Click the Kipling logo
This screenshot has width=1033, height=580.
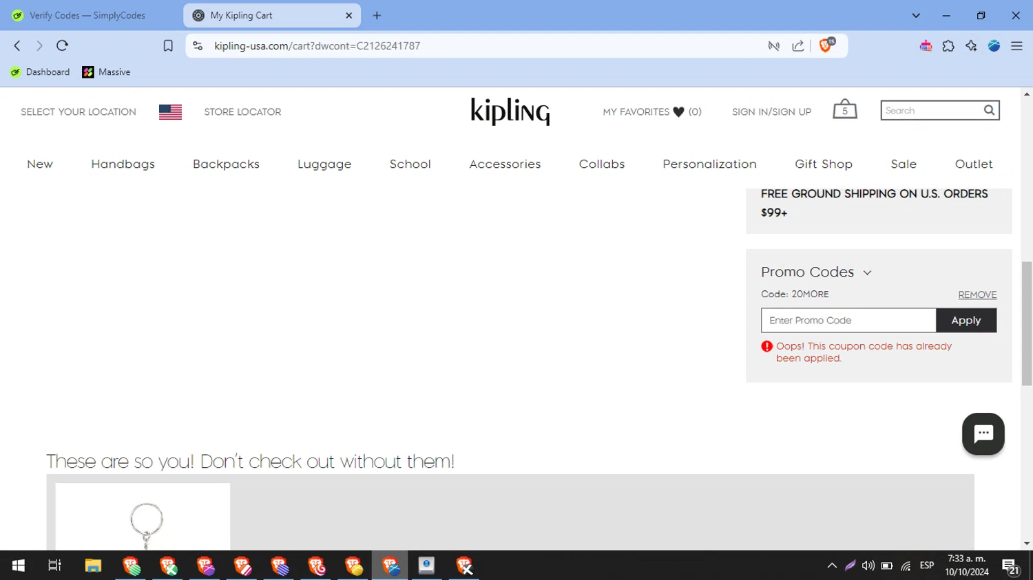510,111
